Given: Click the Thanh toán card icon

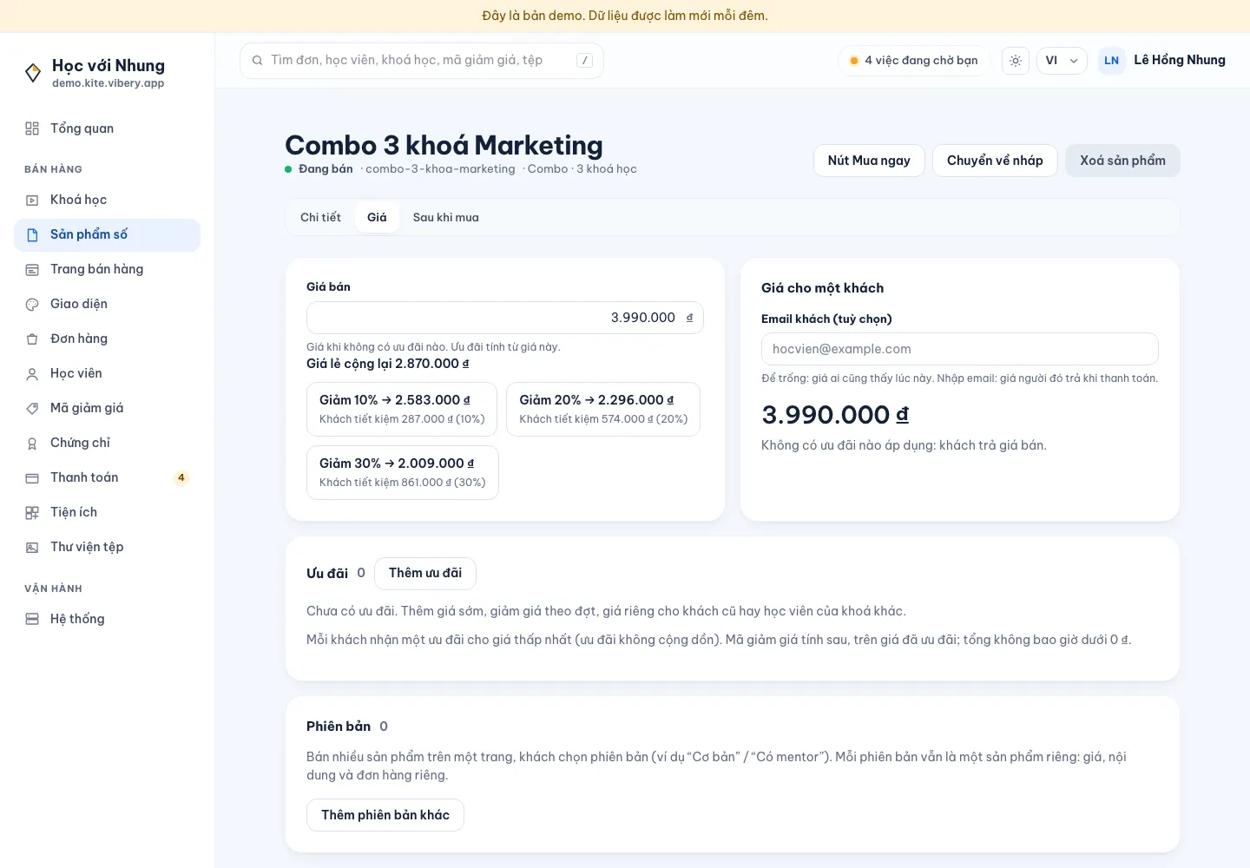Looking at the screenshot, I should point(32,477).
